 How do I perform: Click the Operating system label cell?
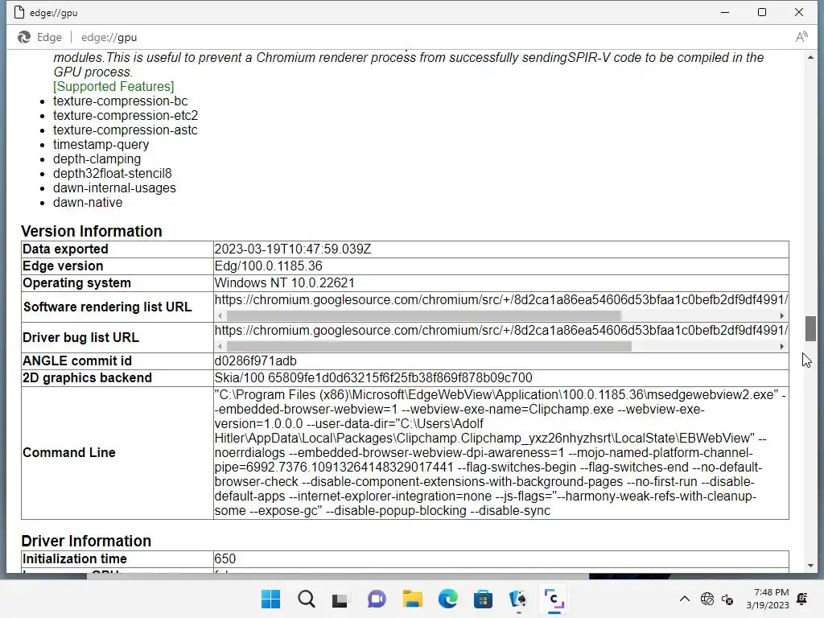(x=117, y=282)
